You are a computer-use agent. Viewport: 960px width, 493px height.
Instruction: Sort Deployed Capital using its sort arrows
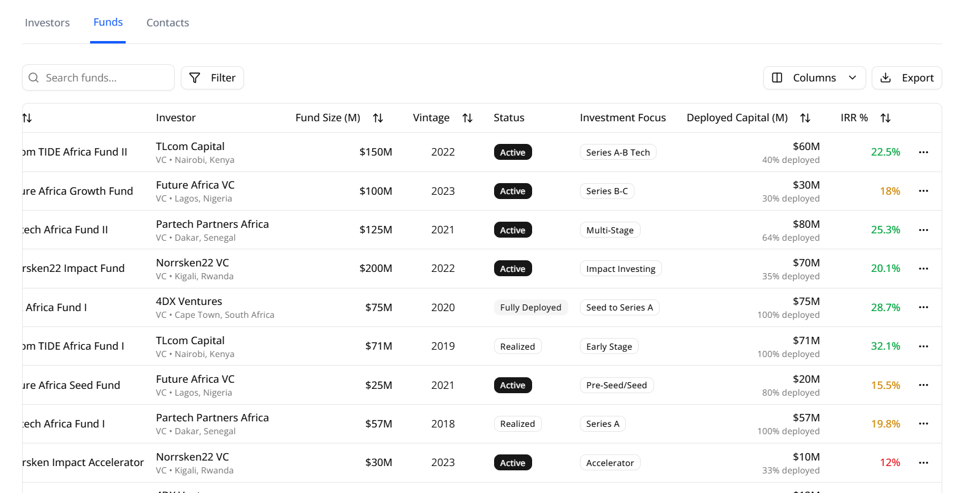806,118
